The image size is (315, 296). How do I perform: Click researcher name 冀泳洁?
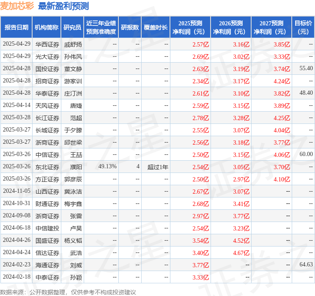point(73,192)
